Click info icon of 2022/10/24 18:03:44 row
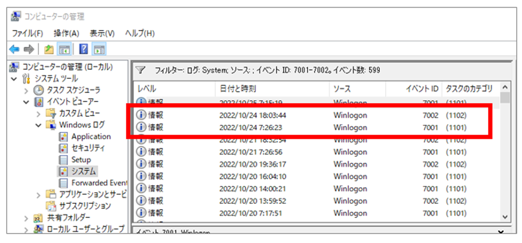 pyautogui.click(x=141, y=115)
